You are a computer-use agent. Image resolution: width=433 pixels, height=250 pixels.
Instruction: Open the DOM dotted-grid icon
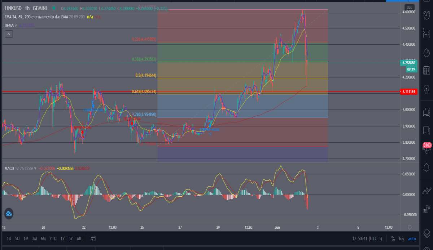[427, 209]
